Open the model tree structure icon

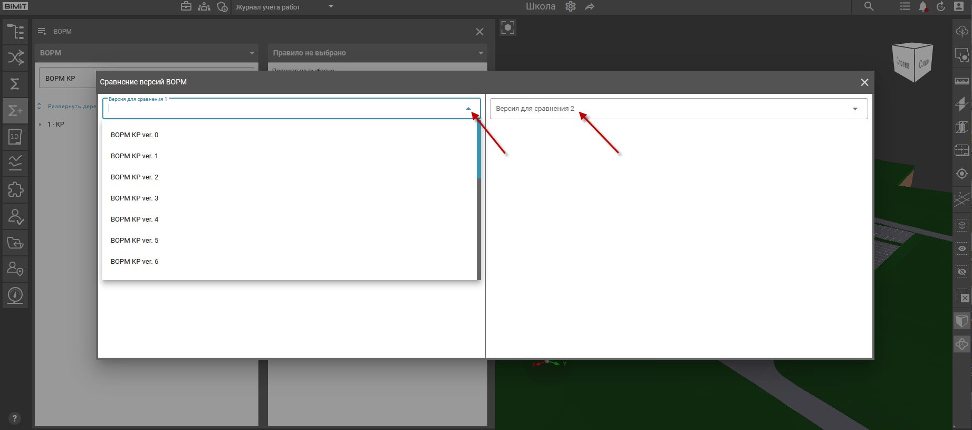click(x=15, y=32)
